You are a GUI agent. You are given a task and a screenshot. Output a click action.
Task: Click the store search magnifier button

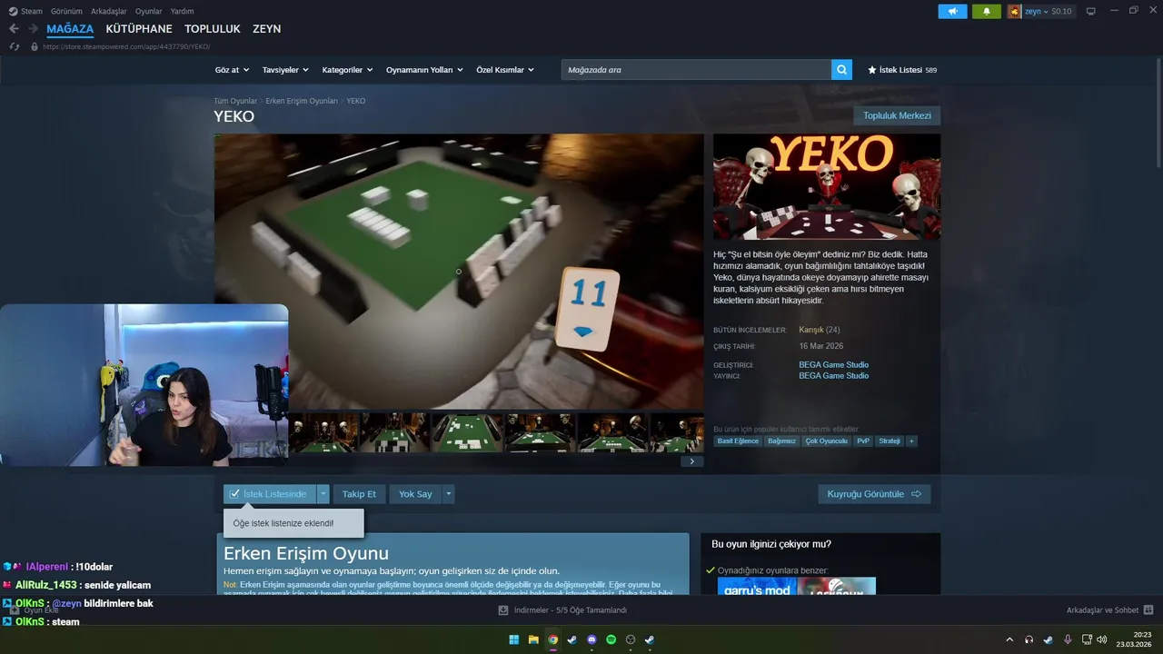(x=841, y=70)
